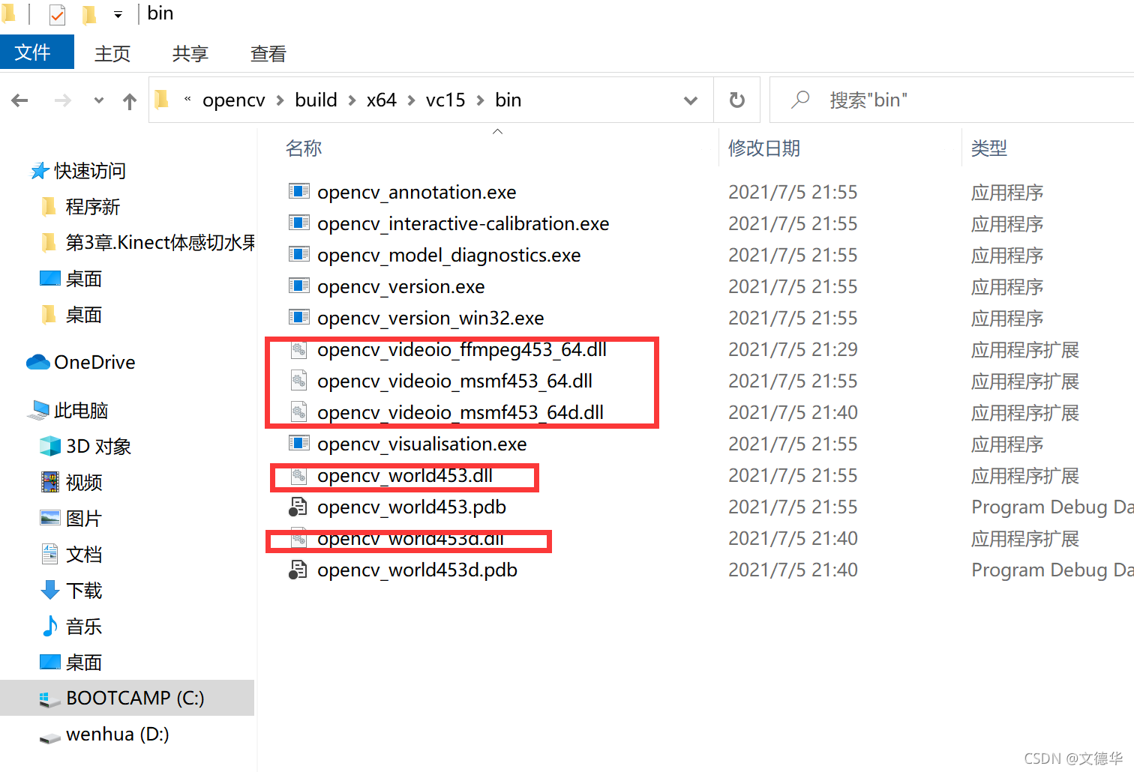
Task: Open the 程序新 folder in sidebar
Action: 92,207
